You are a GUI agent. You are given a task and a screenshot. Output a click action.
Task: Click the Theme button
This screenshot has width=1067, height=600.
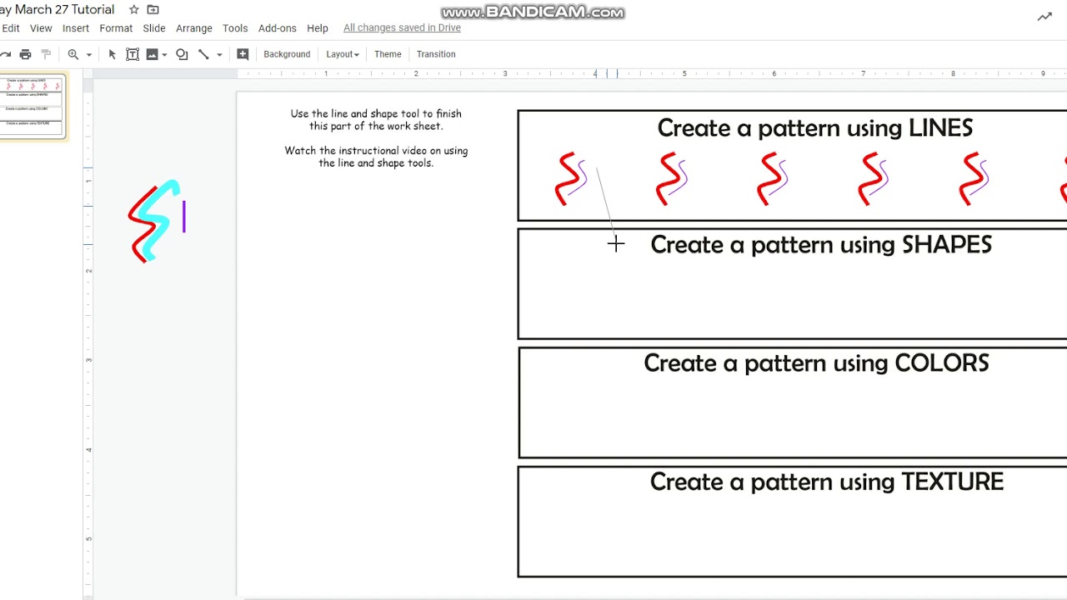(388, 54)
